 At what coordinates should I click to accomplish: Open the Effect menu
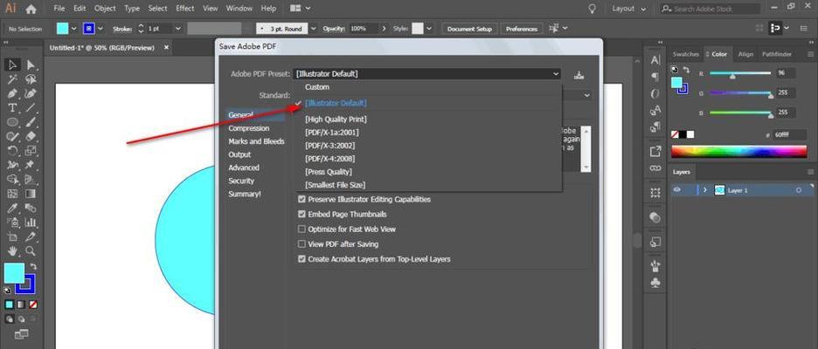(x=185, y=9)
